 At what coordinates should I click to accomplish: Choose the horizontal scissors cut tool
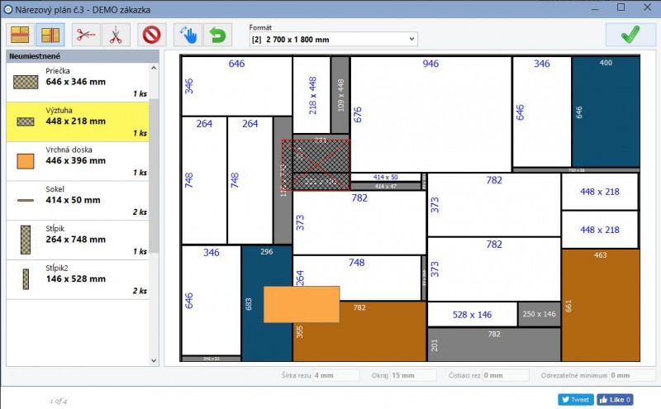pyautogui.click(x=86, y=35)
